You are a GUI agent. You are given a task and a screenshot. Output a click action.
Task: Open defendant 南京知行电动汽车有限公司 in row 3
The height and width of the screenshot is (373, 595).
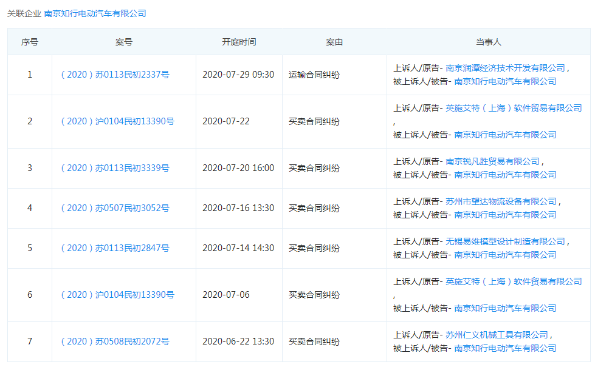(x=505, y=175)
